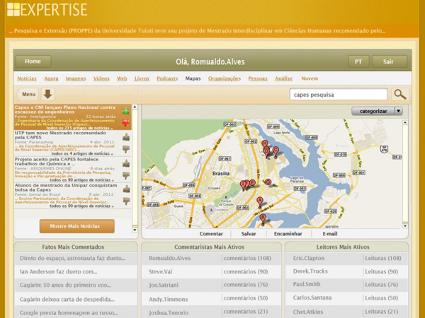Click the magnifying glass search icon
The height and width of the screenshot is (318, 425).
tap(400, 95)
